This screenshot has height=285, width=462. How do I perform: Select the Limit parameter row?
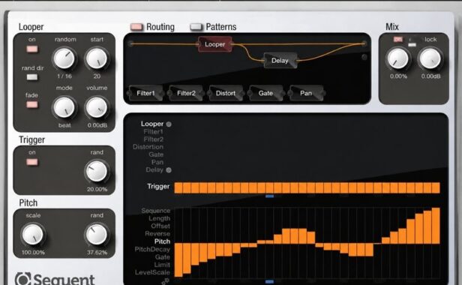coord(162,265)
